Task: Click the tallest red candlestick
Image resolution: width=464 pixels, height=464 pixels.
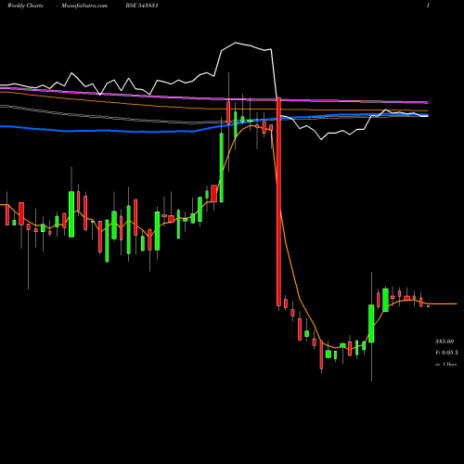Action: (x=278, y=201)
